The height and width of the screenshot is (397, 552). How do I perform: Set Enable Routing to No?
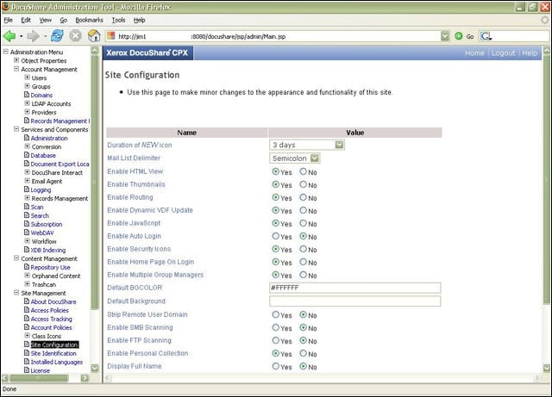coord(303,197)
